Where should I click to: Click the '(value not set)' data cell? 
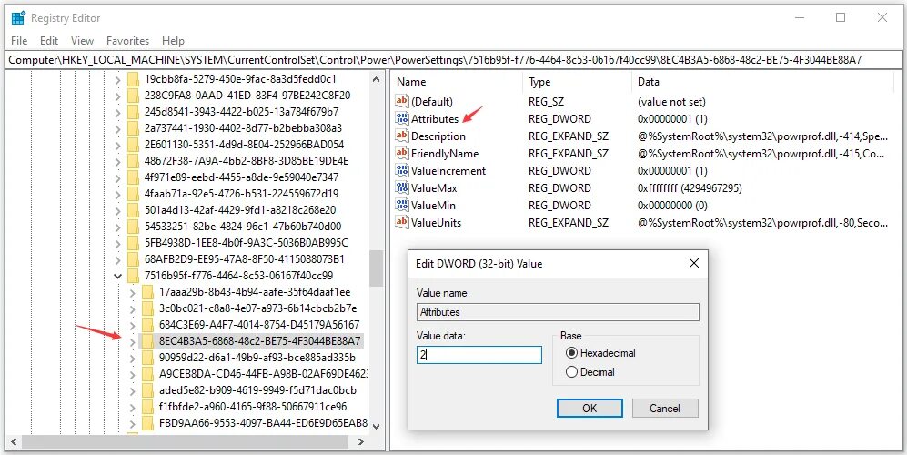coord(671,101)
